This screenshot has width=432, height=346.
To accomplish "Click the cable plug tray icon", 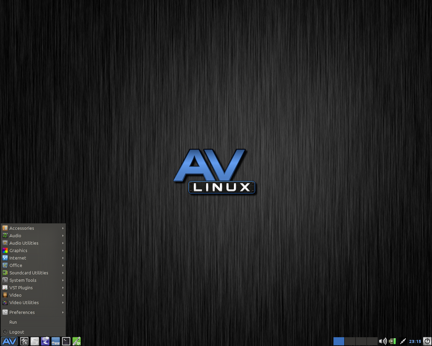I will point(403,341).
